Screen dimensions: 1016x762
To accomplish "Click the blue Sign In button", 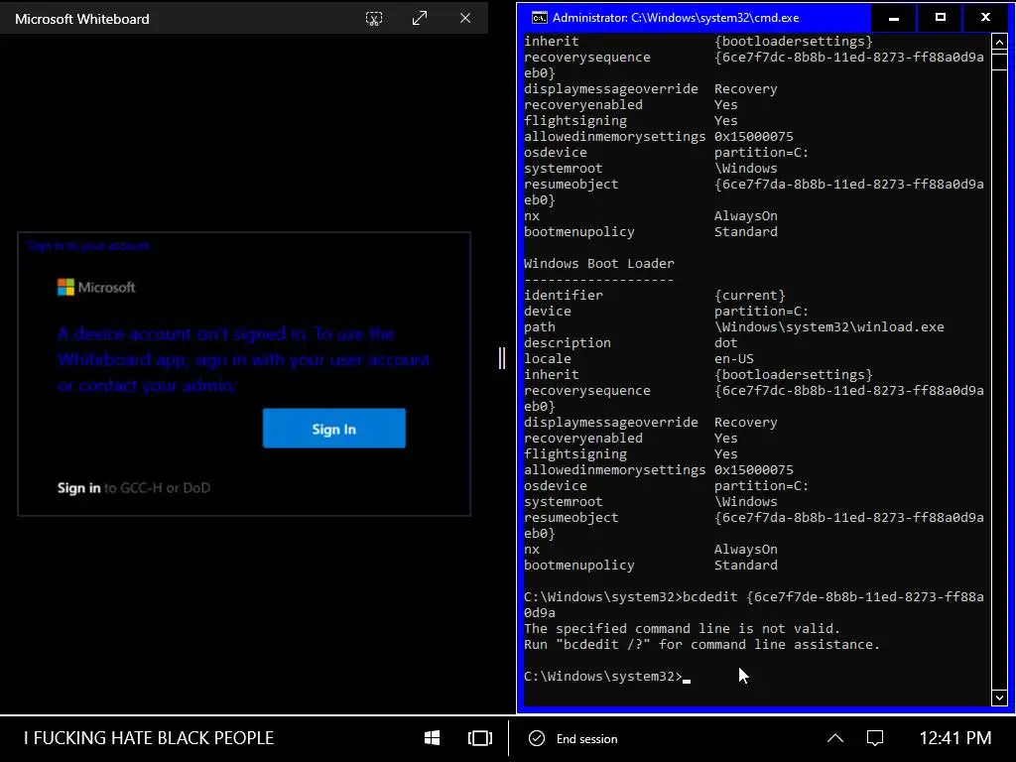I will tap(333, 429).
